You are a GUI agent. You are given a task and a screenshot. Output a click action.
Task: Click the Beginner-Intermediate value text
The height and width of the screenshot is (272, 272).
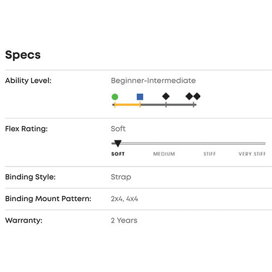(x=153, y=81)
